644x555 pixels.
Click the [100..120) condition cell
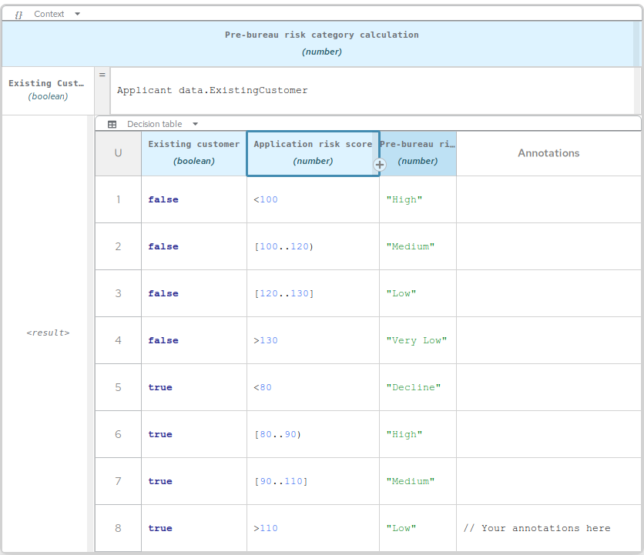pyautogui.click(x=313, y=246)
